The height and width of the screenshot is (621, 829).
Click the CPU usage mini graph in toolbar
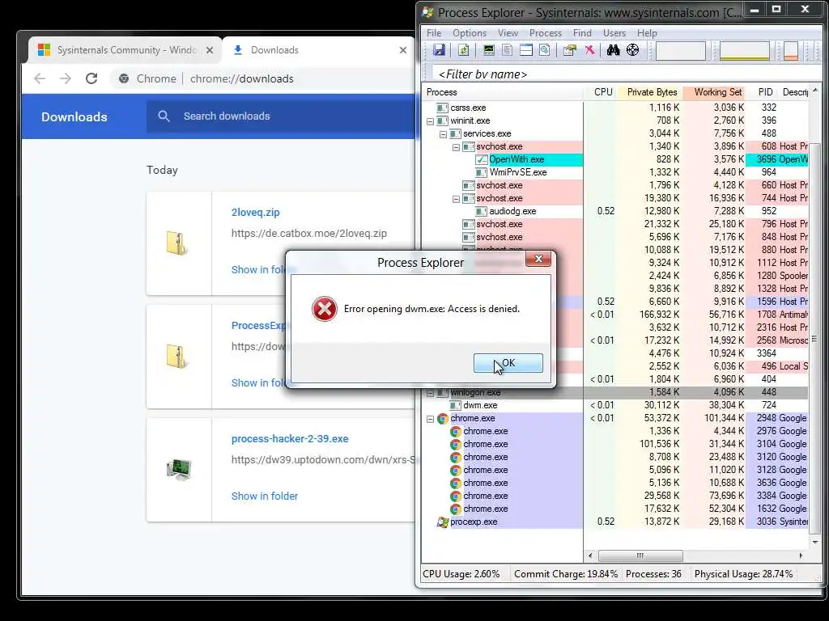681,51
